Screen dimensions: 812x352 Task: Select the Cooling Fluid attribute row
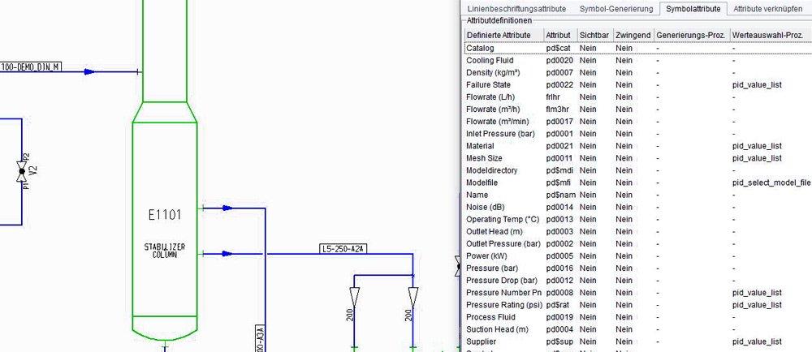click(638, 61)
